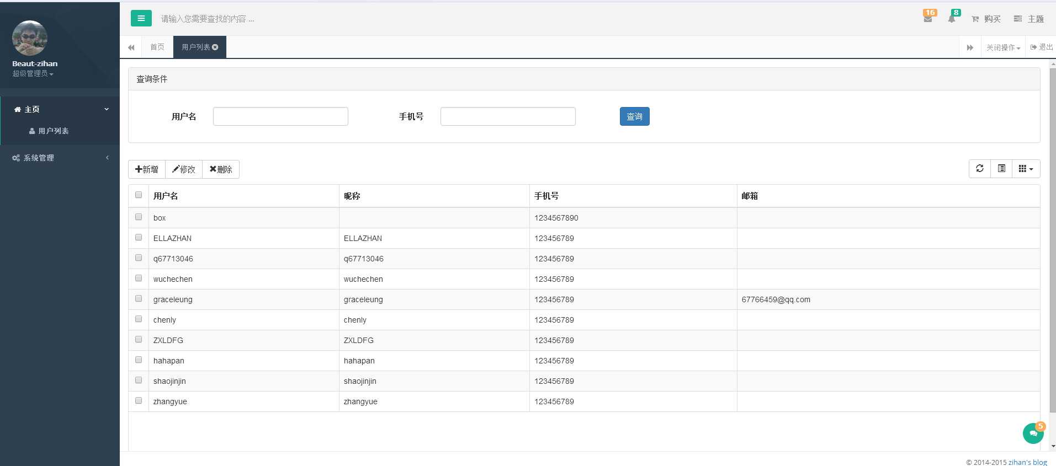Check the checkbox for row shaojinjin

coord(139,381)
